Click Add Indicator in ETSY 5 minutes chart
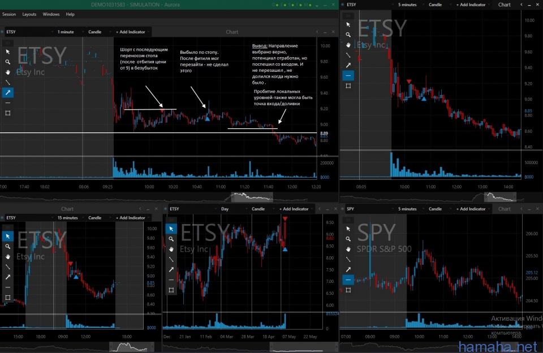 (x=472, y=5)
